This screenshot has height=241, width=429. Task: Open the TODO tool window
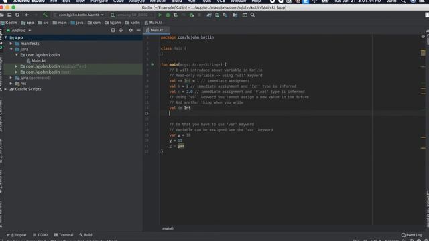coord(40,235)
